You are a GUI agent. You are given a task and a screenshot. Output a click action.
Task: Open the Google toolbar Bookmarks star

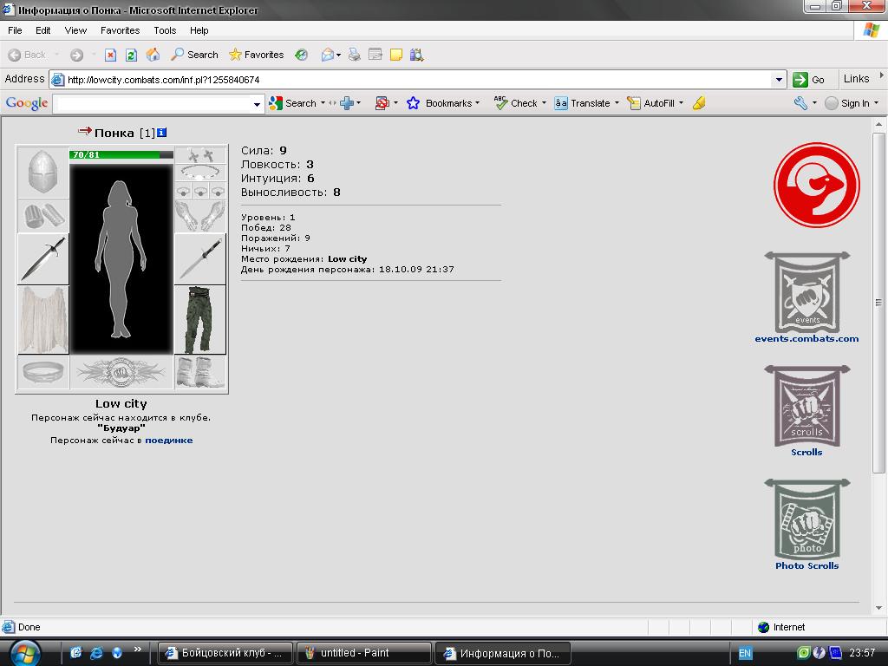(x=414, y=103)
